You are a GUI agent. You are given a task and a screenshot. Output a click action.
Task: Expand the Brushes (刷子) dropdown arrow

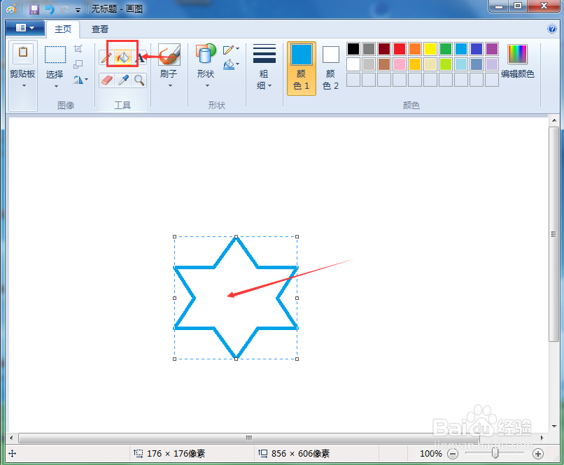(171, 86)
